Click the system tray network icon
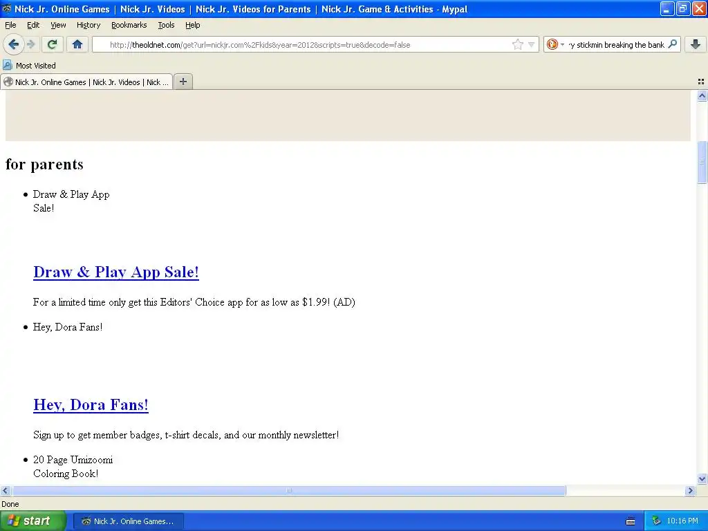708x531 pixels. tap(657, 521)
